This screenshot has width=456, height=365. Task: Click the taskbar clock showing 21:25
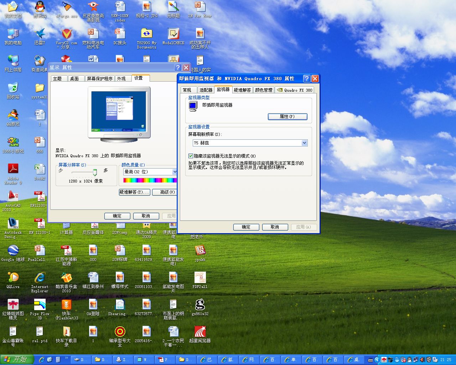446,360
